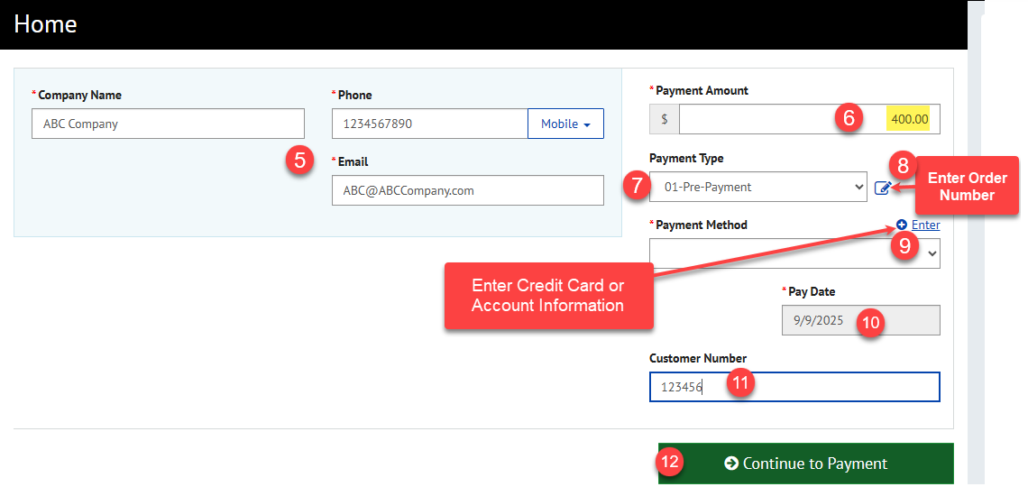Click the red step 10 marker

point(869,321)
